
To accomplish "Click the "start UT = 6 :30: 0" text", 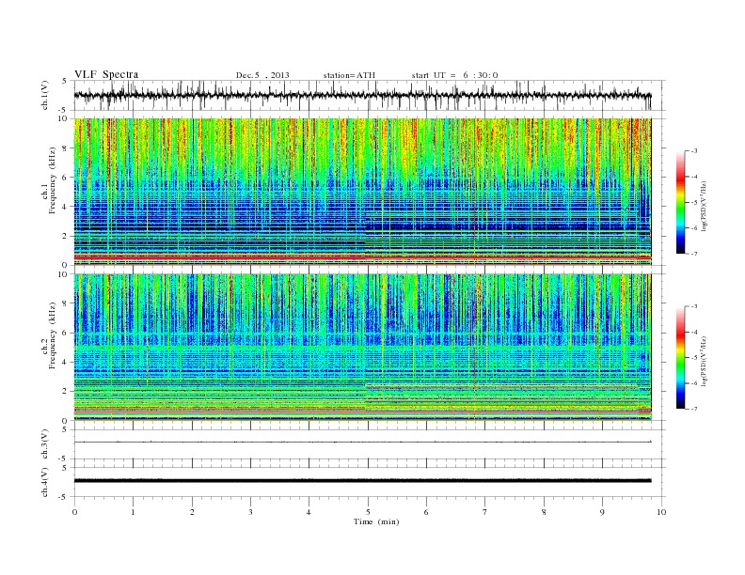I will click(454, 75).
